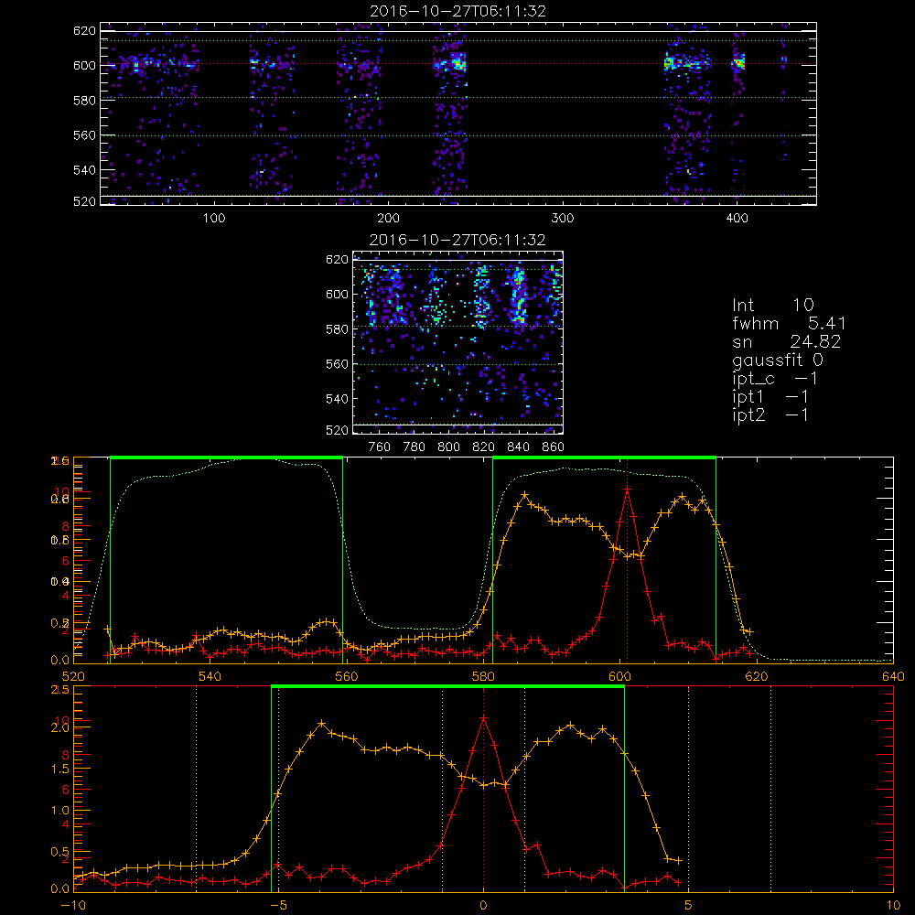Click x-axis label 600 in upper profile plot
Image resolution: width=915 pixels, height=915 pixels.
(619, 676)
